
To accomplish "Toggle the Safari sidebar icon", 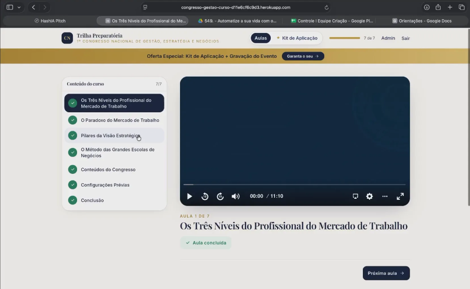I will 9,7.
